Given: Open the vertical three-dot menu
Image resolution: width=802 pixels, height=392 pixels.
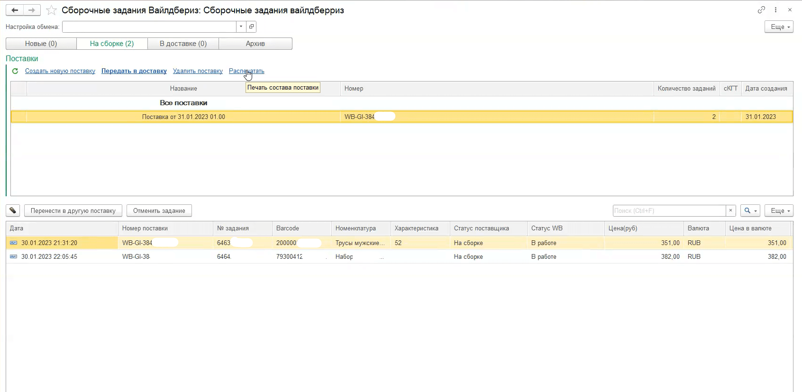Looking at the screenshot, I should (775, 10).
